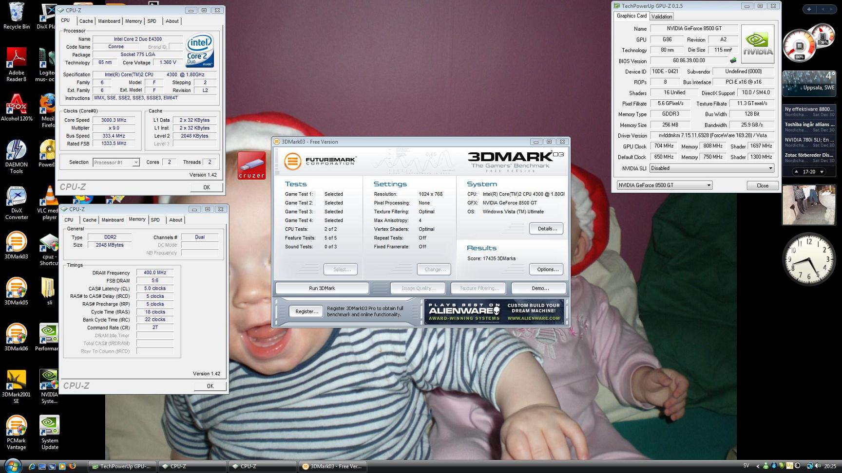Click the volume icon in system tray
Image resolution: width=842 pixels, height=473 pixels.
point(817,466)
